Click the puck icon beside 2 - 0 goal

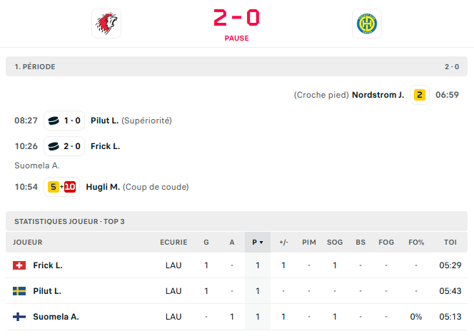pos(54,146)
